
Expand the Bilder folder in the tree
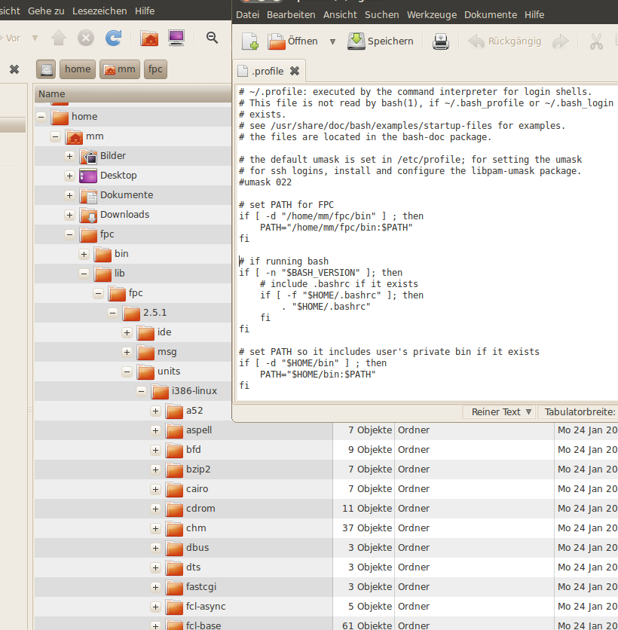coord(69,156)
